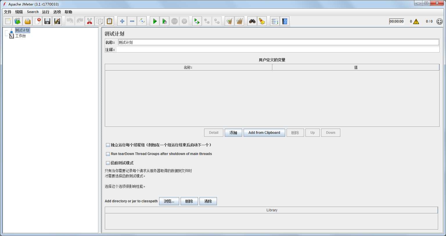Screen dimensions: 446x236
Task: Click the Toggle enable/disable icon
Action: 142,21
